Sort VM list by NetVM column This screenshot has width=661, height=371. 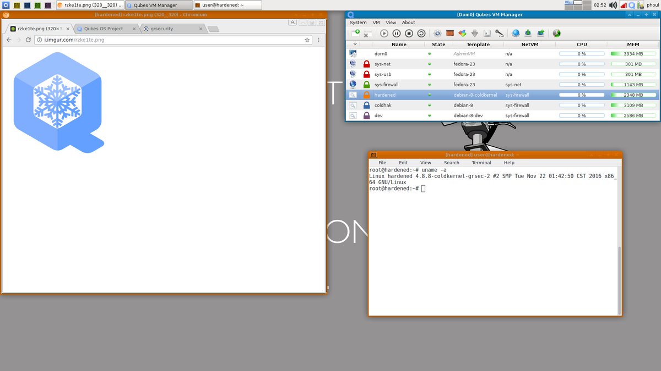[x=530, y=45]
